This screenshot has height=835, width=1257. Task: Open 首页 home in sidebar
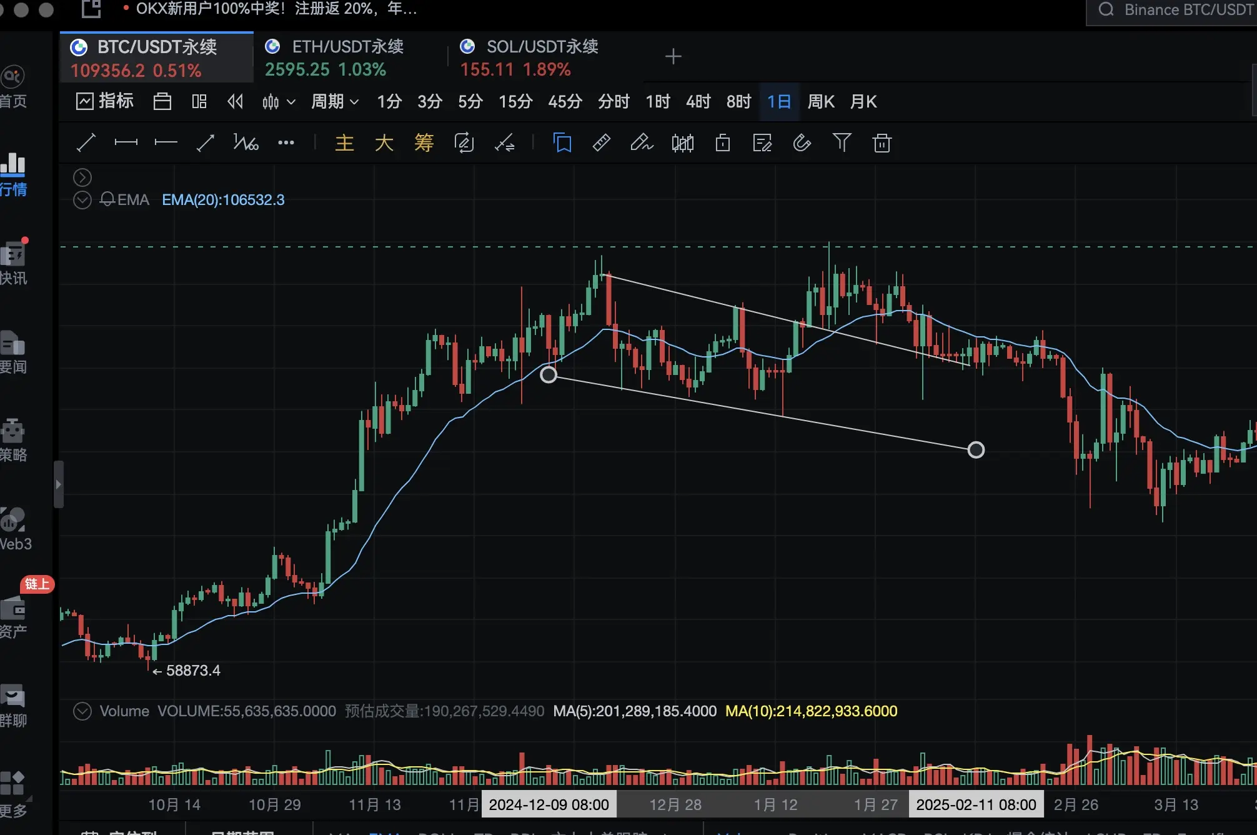point(13,87)
